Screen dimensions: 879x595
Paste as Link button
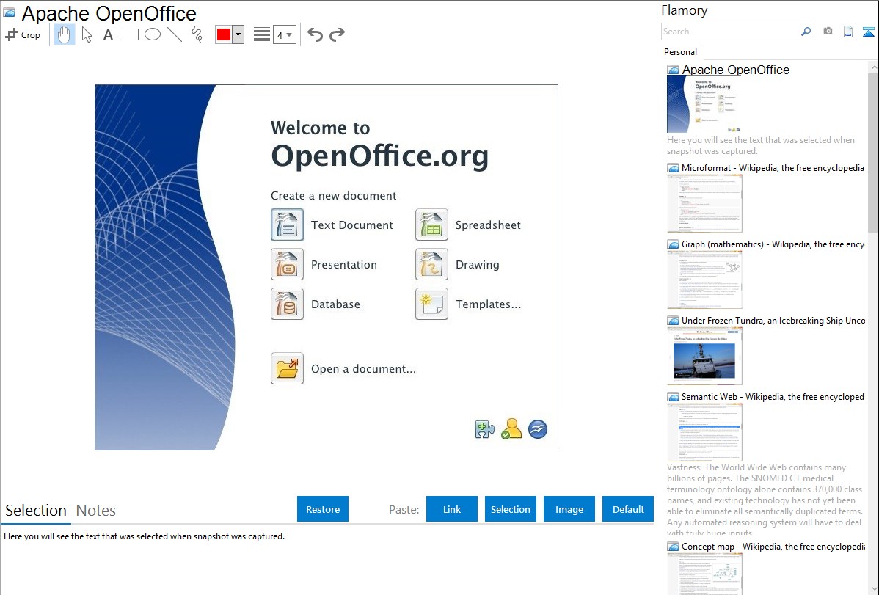(452, 509)
